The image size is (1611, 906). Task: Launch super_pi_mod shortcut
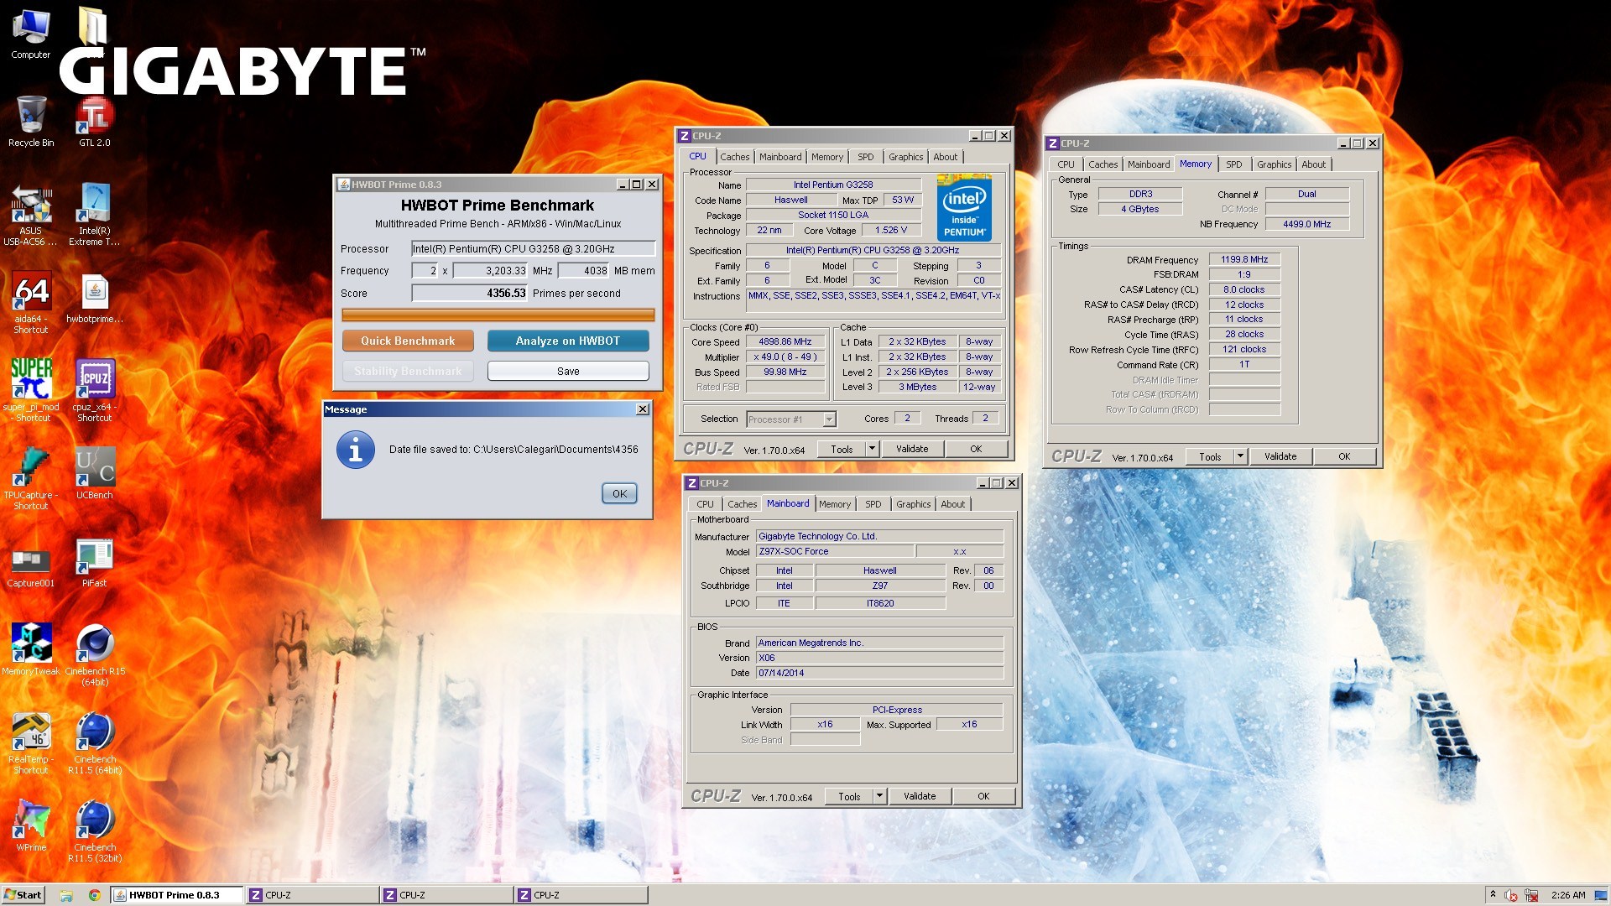pyautogui.click(x=31, y=391)
